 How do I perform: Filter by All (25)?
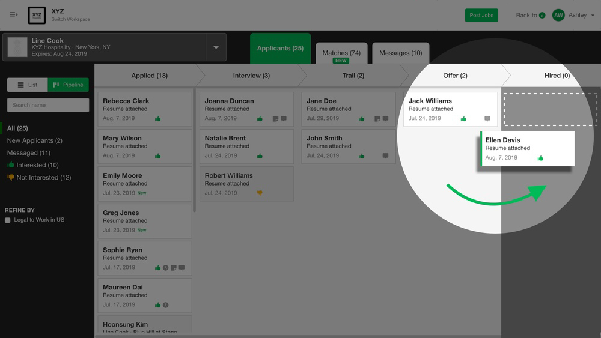(x=17, y=128)
